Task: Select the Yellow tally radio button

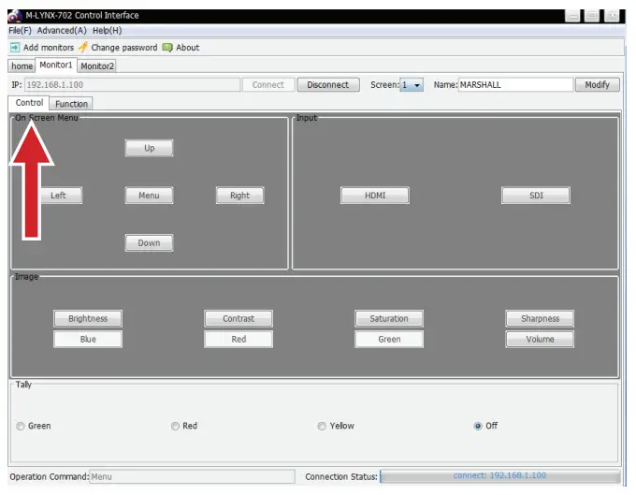Action: pyautogui.click(x=322, y=426)
